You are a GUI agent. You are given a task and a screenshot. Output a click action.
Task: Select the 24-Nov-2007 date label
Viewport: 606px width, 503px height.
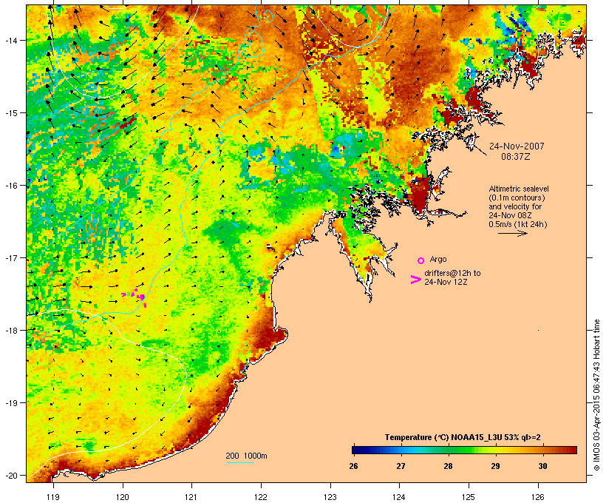[517, 146]
